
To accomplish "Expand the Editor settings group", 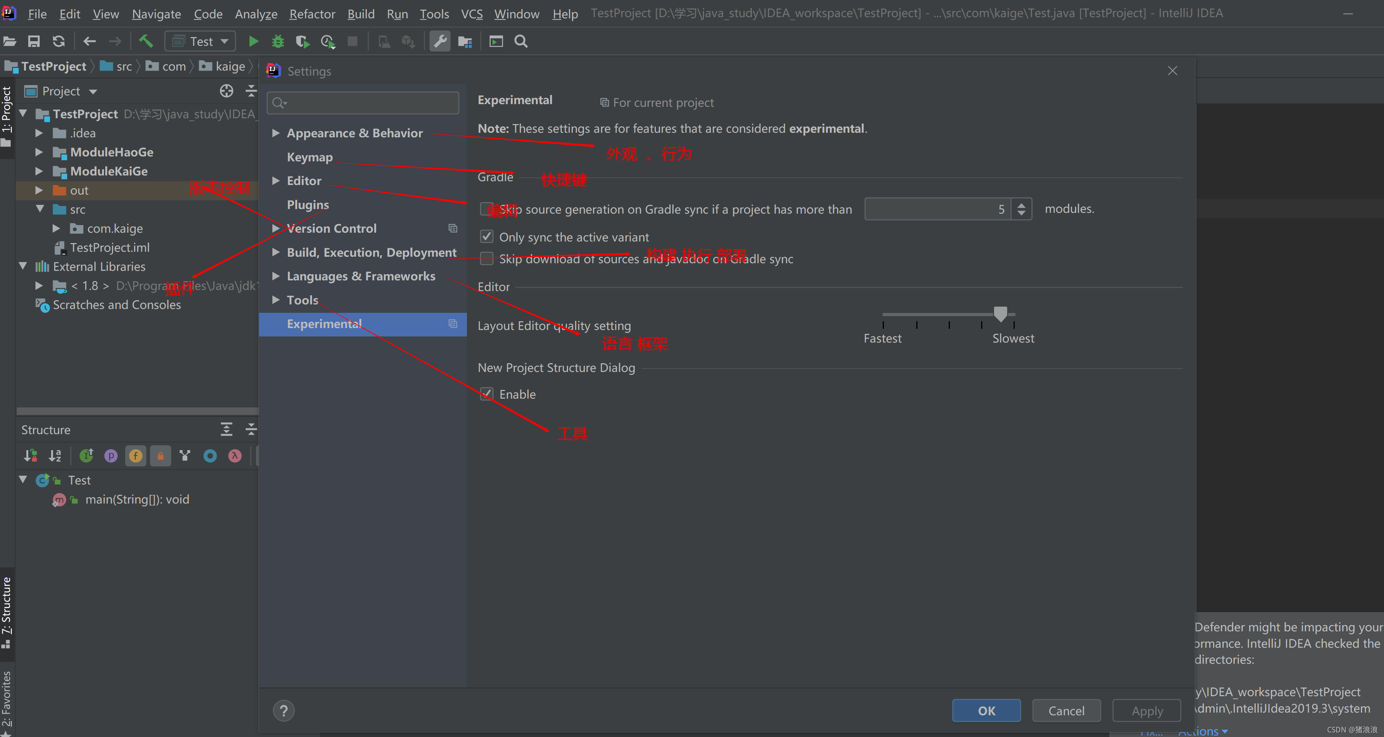I will (x=276, y=180).
